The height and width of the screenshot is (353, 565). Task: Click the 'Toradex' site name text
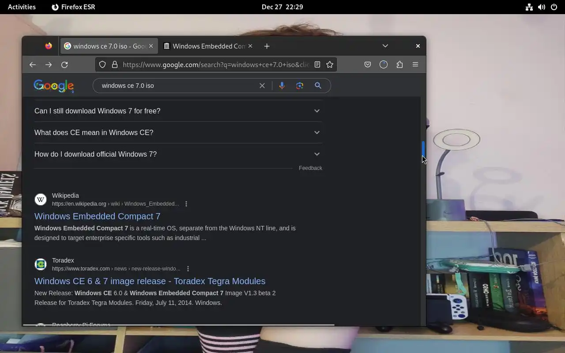63,260
